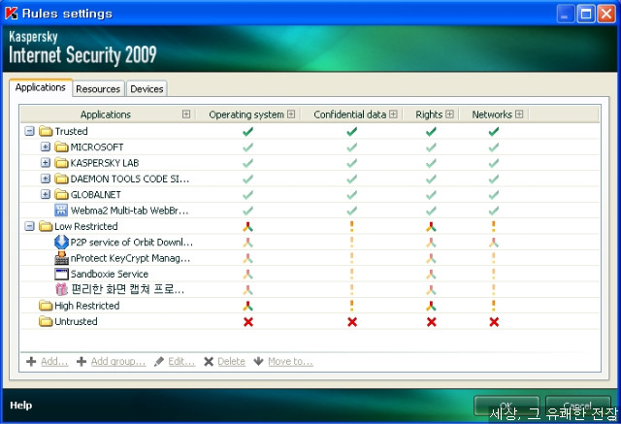
Task: Click Sandboxie Service Rights rule icon
Action: (431, 275)
